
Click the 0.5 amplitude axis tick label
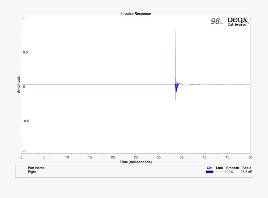pos(26,52)
